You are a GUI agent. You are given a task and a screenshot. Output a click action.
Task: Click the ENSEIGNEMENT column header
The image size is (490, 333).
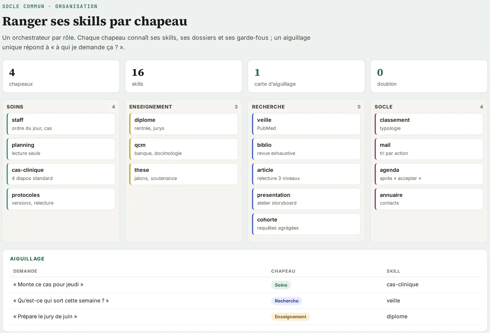click(151, 107)
